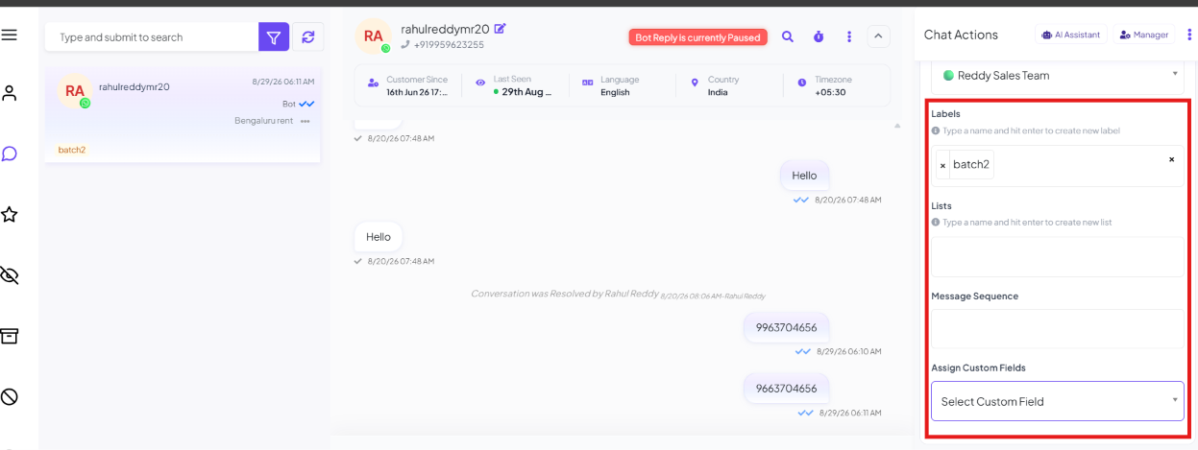Click the batch2 tag on chat card
This screenshot has height=450, width=1198.
point(72,150)
